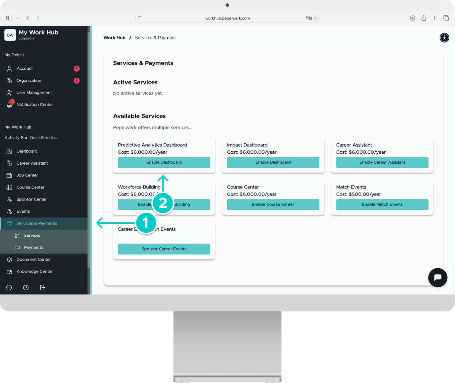Open the Job Center
The image size is (455, 383).
(x=27, y=175)
